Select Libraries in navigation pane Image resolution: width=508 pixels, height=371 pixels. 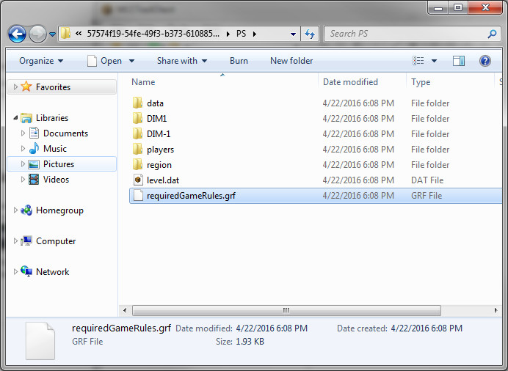point(52,118)
